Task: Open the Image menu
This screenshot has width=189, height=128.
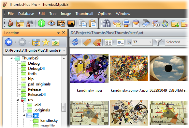Action: click(66, 14)
